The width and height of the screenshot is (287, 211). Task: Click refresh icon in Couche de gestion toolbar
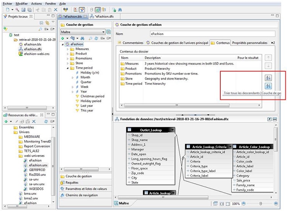click(96, 38)
